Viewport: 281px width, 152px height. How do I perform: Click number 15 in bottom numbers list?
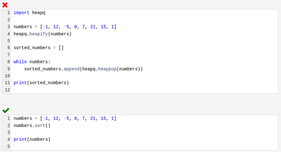pos(103,118)
